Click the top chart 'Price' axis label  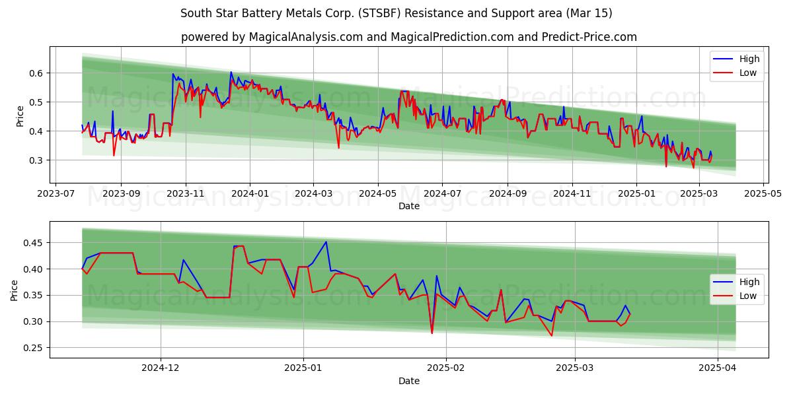20,115
